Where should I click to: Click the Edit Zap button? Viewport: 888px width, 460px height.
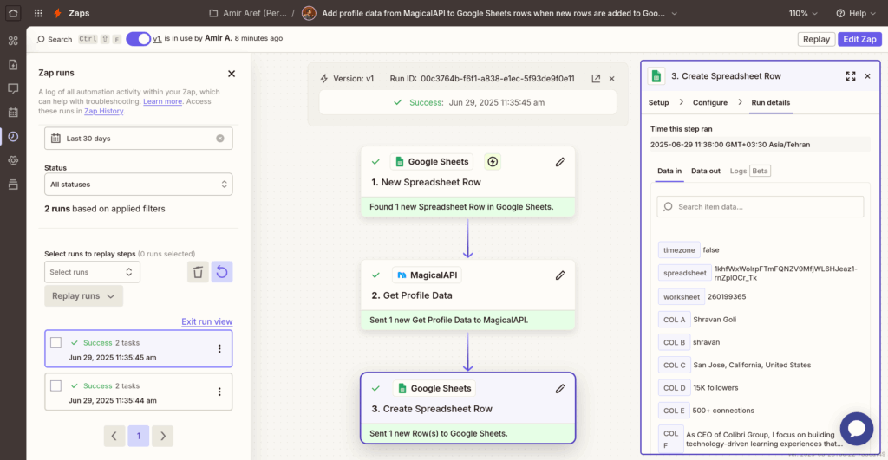click(x=859, y=39)
